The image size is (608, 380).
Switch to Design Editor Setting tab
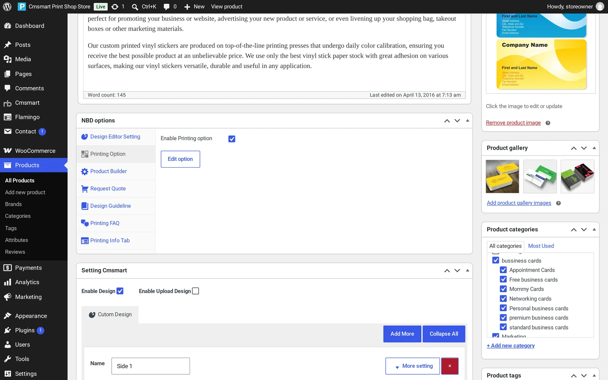click(x=116, y=137)
